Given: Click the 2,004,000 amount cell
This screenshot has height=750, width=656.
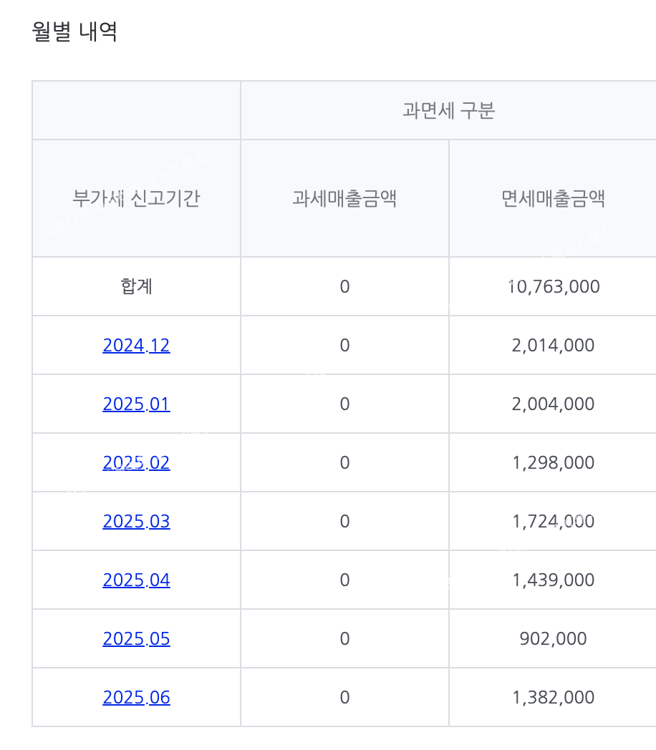Looking at the screenshot, I should click(x=553, y=404).
